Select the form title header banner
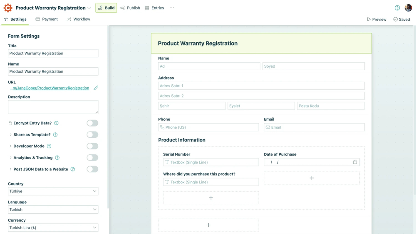The width and height of the screenshot is (416, 234). point(261,43)
